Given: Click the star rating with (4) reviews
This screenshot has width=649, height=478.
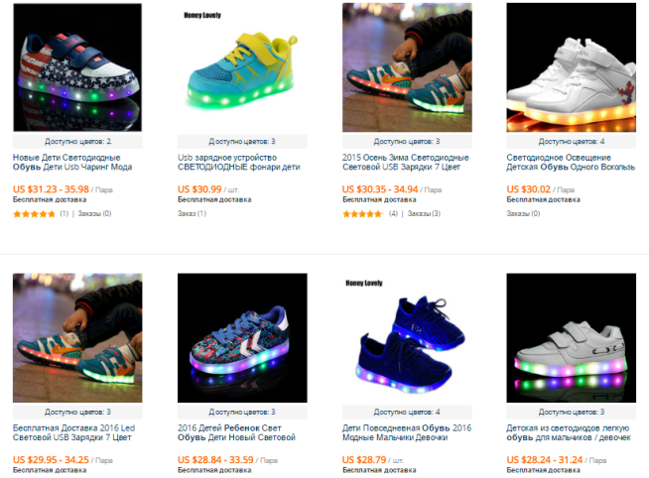Looking at the screenshot, I should coord(363,214).
